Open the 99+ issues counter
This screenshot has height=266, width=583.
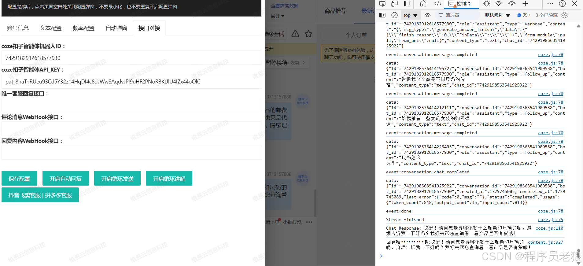point(524,15)
